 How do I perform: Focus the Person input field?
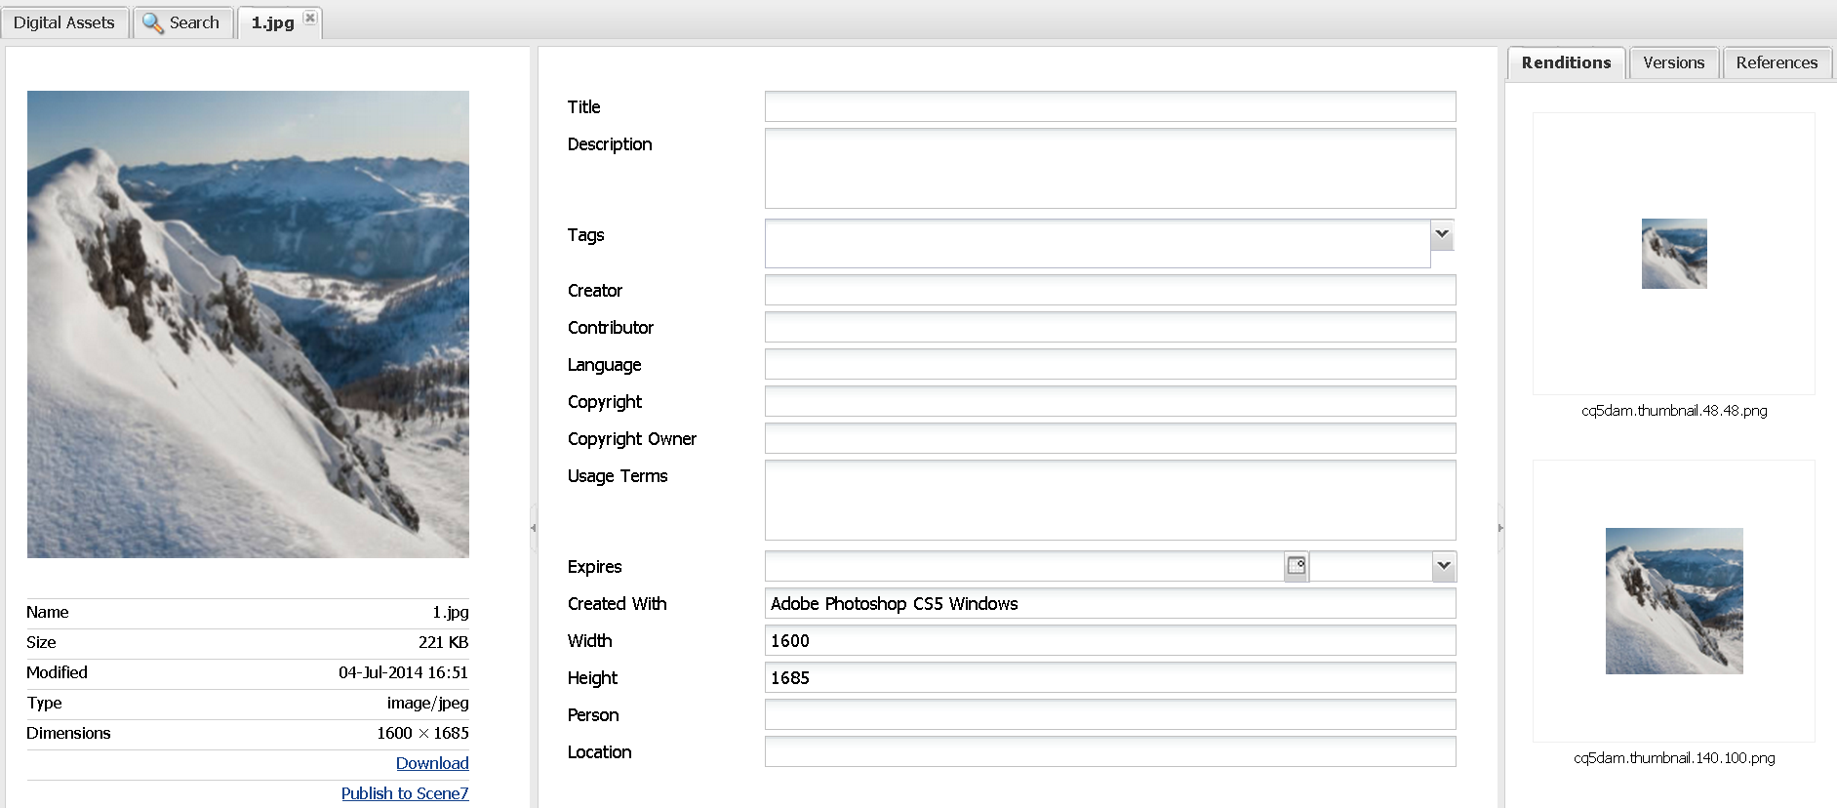[1110, 714]
